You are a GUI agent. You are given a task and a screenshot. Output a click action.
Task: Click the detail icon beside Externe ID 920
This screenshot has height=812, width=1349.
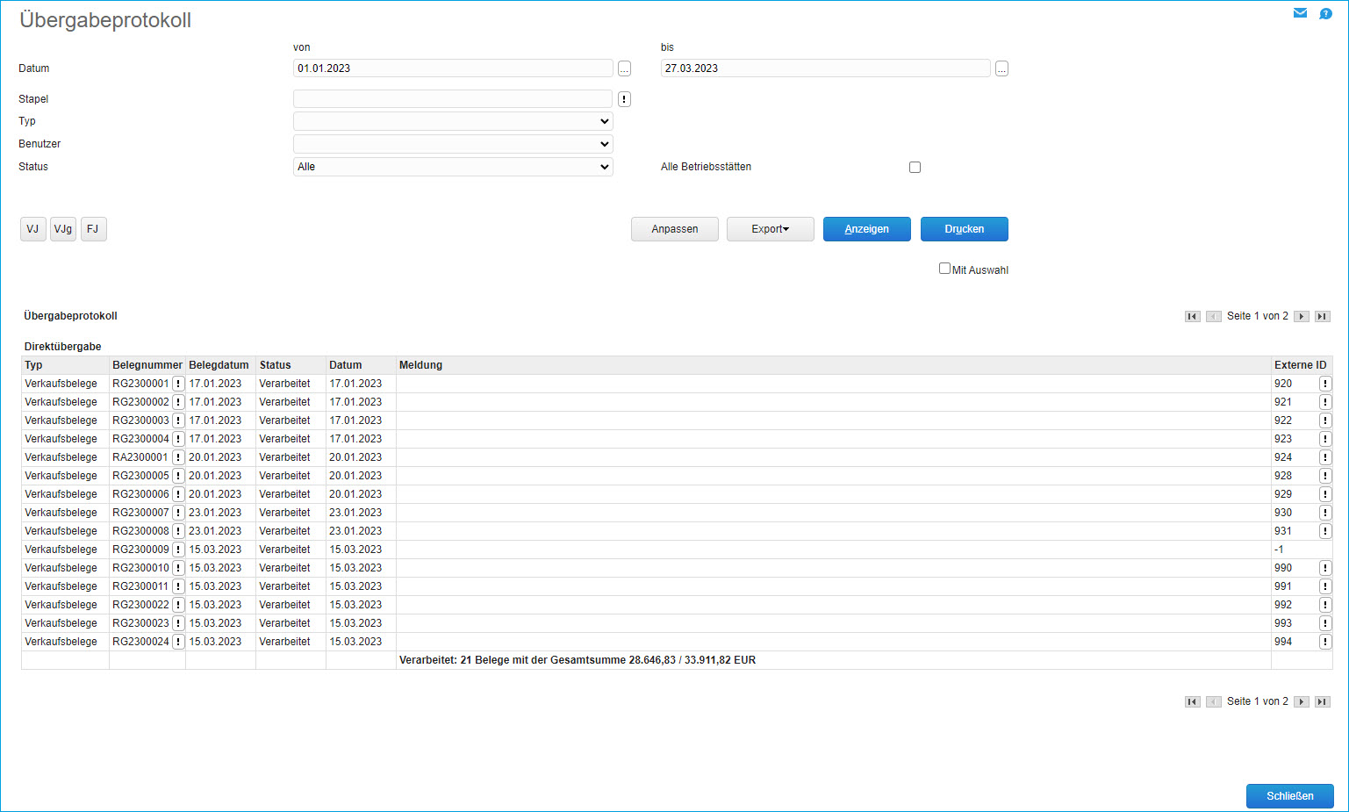1325,384
